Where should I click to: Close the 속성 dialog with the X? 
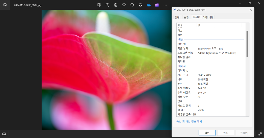coord(251,10)
